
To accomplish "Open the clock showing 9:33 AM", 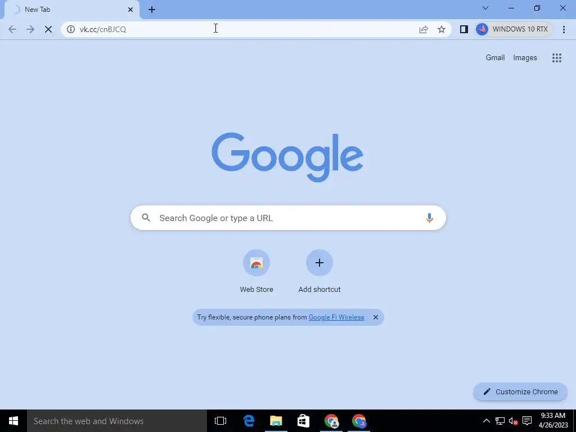I will (553, 421).
